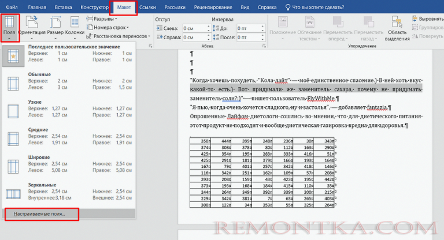Select the Средние margins preset
444x240 pixels.
[x=69, y=138]
